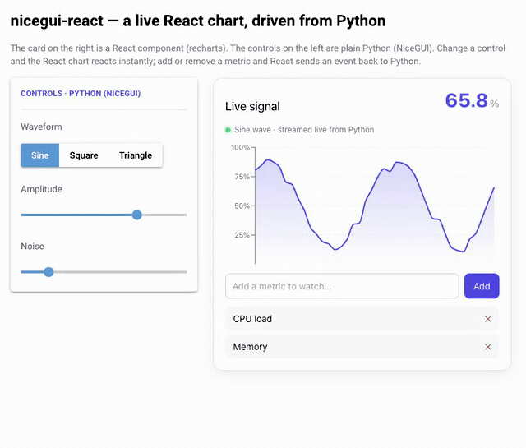Click the 65.8 percentage readout

tap(472, 100)
